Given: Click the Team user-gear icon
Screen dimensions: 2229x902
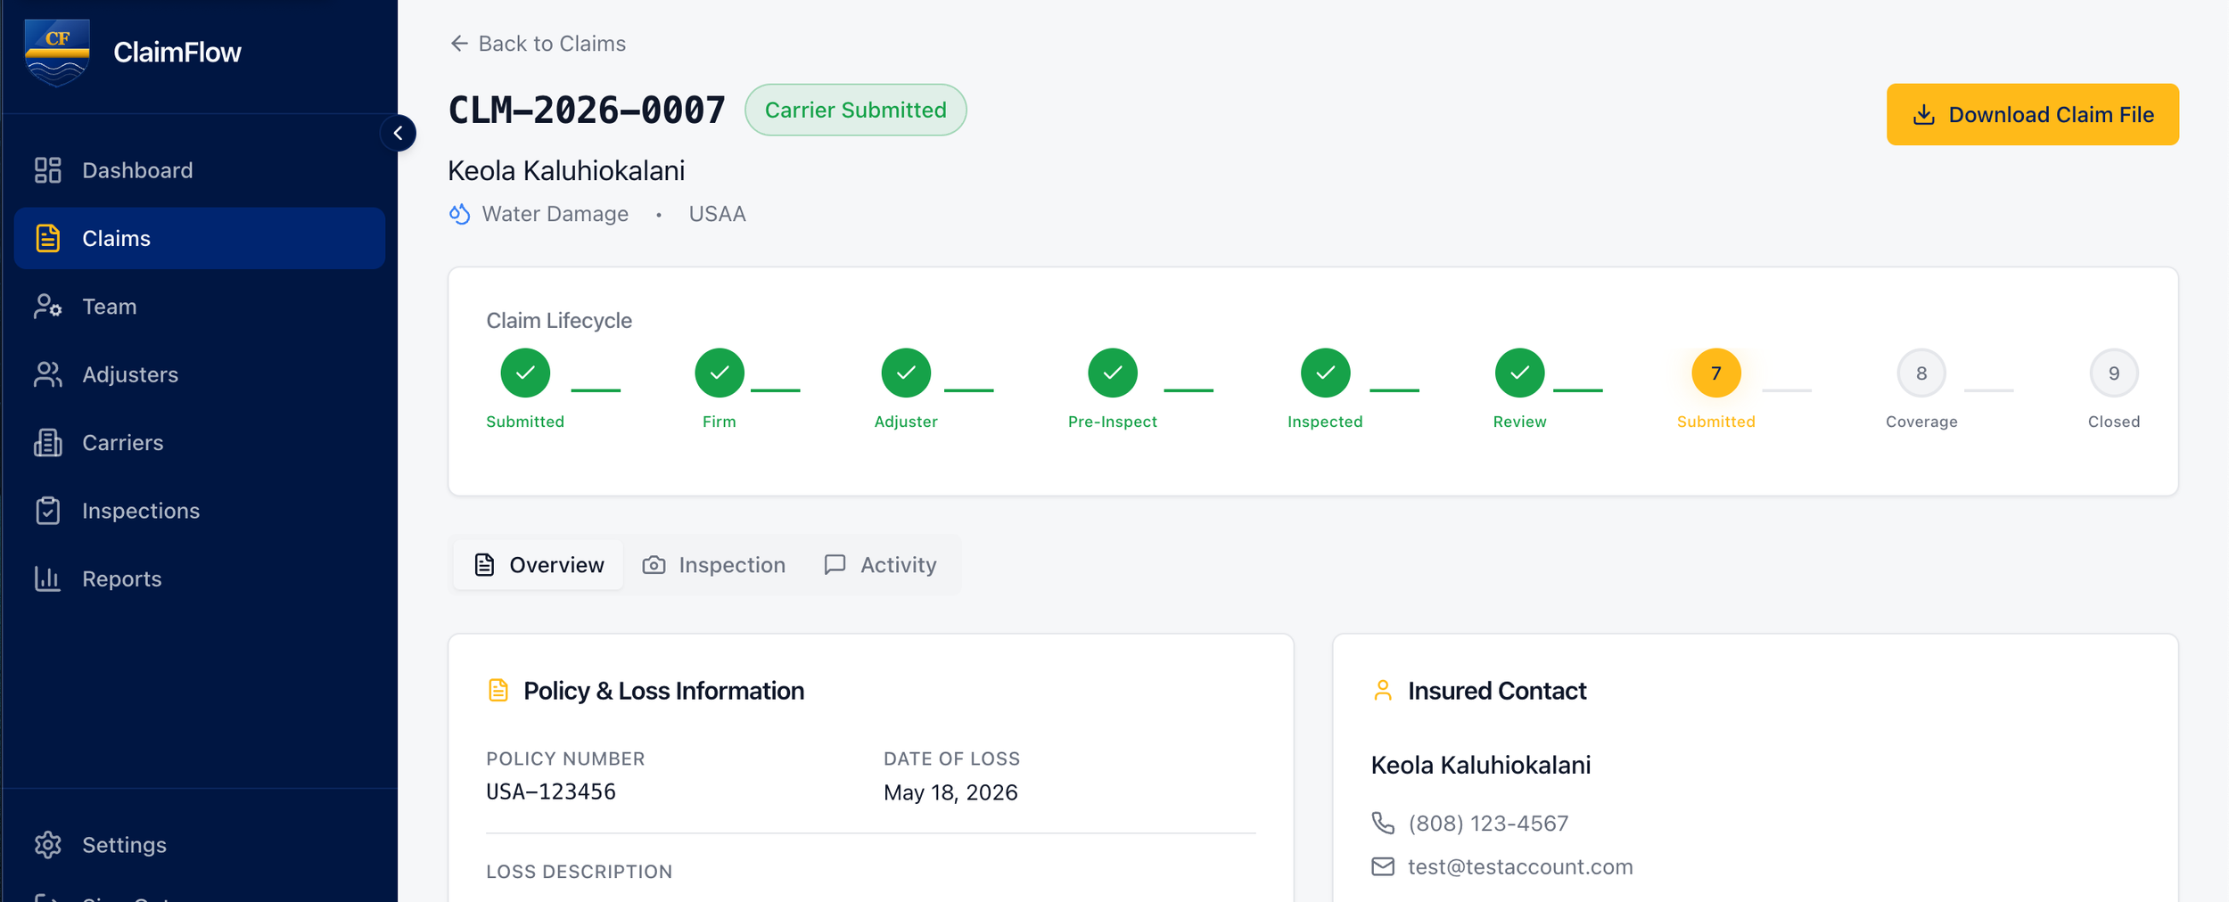Looking at the screenshot, I should [x=47, y=307].
